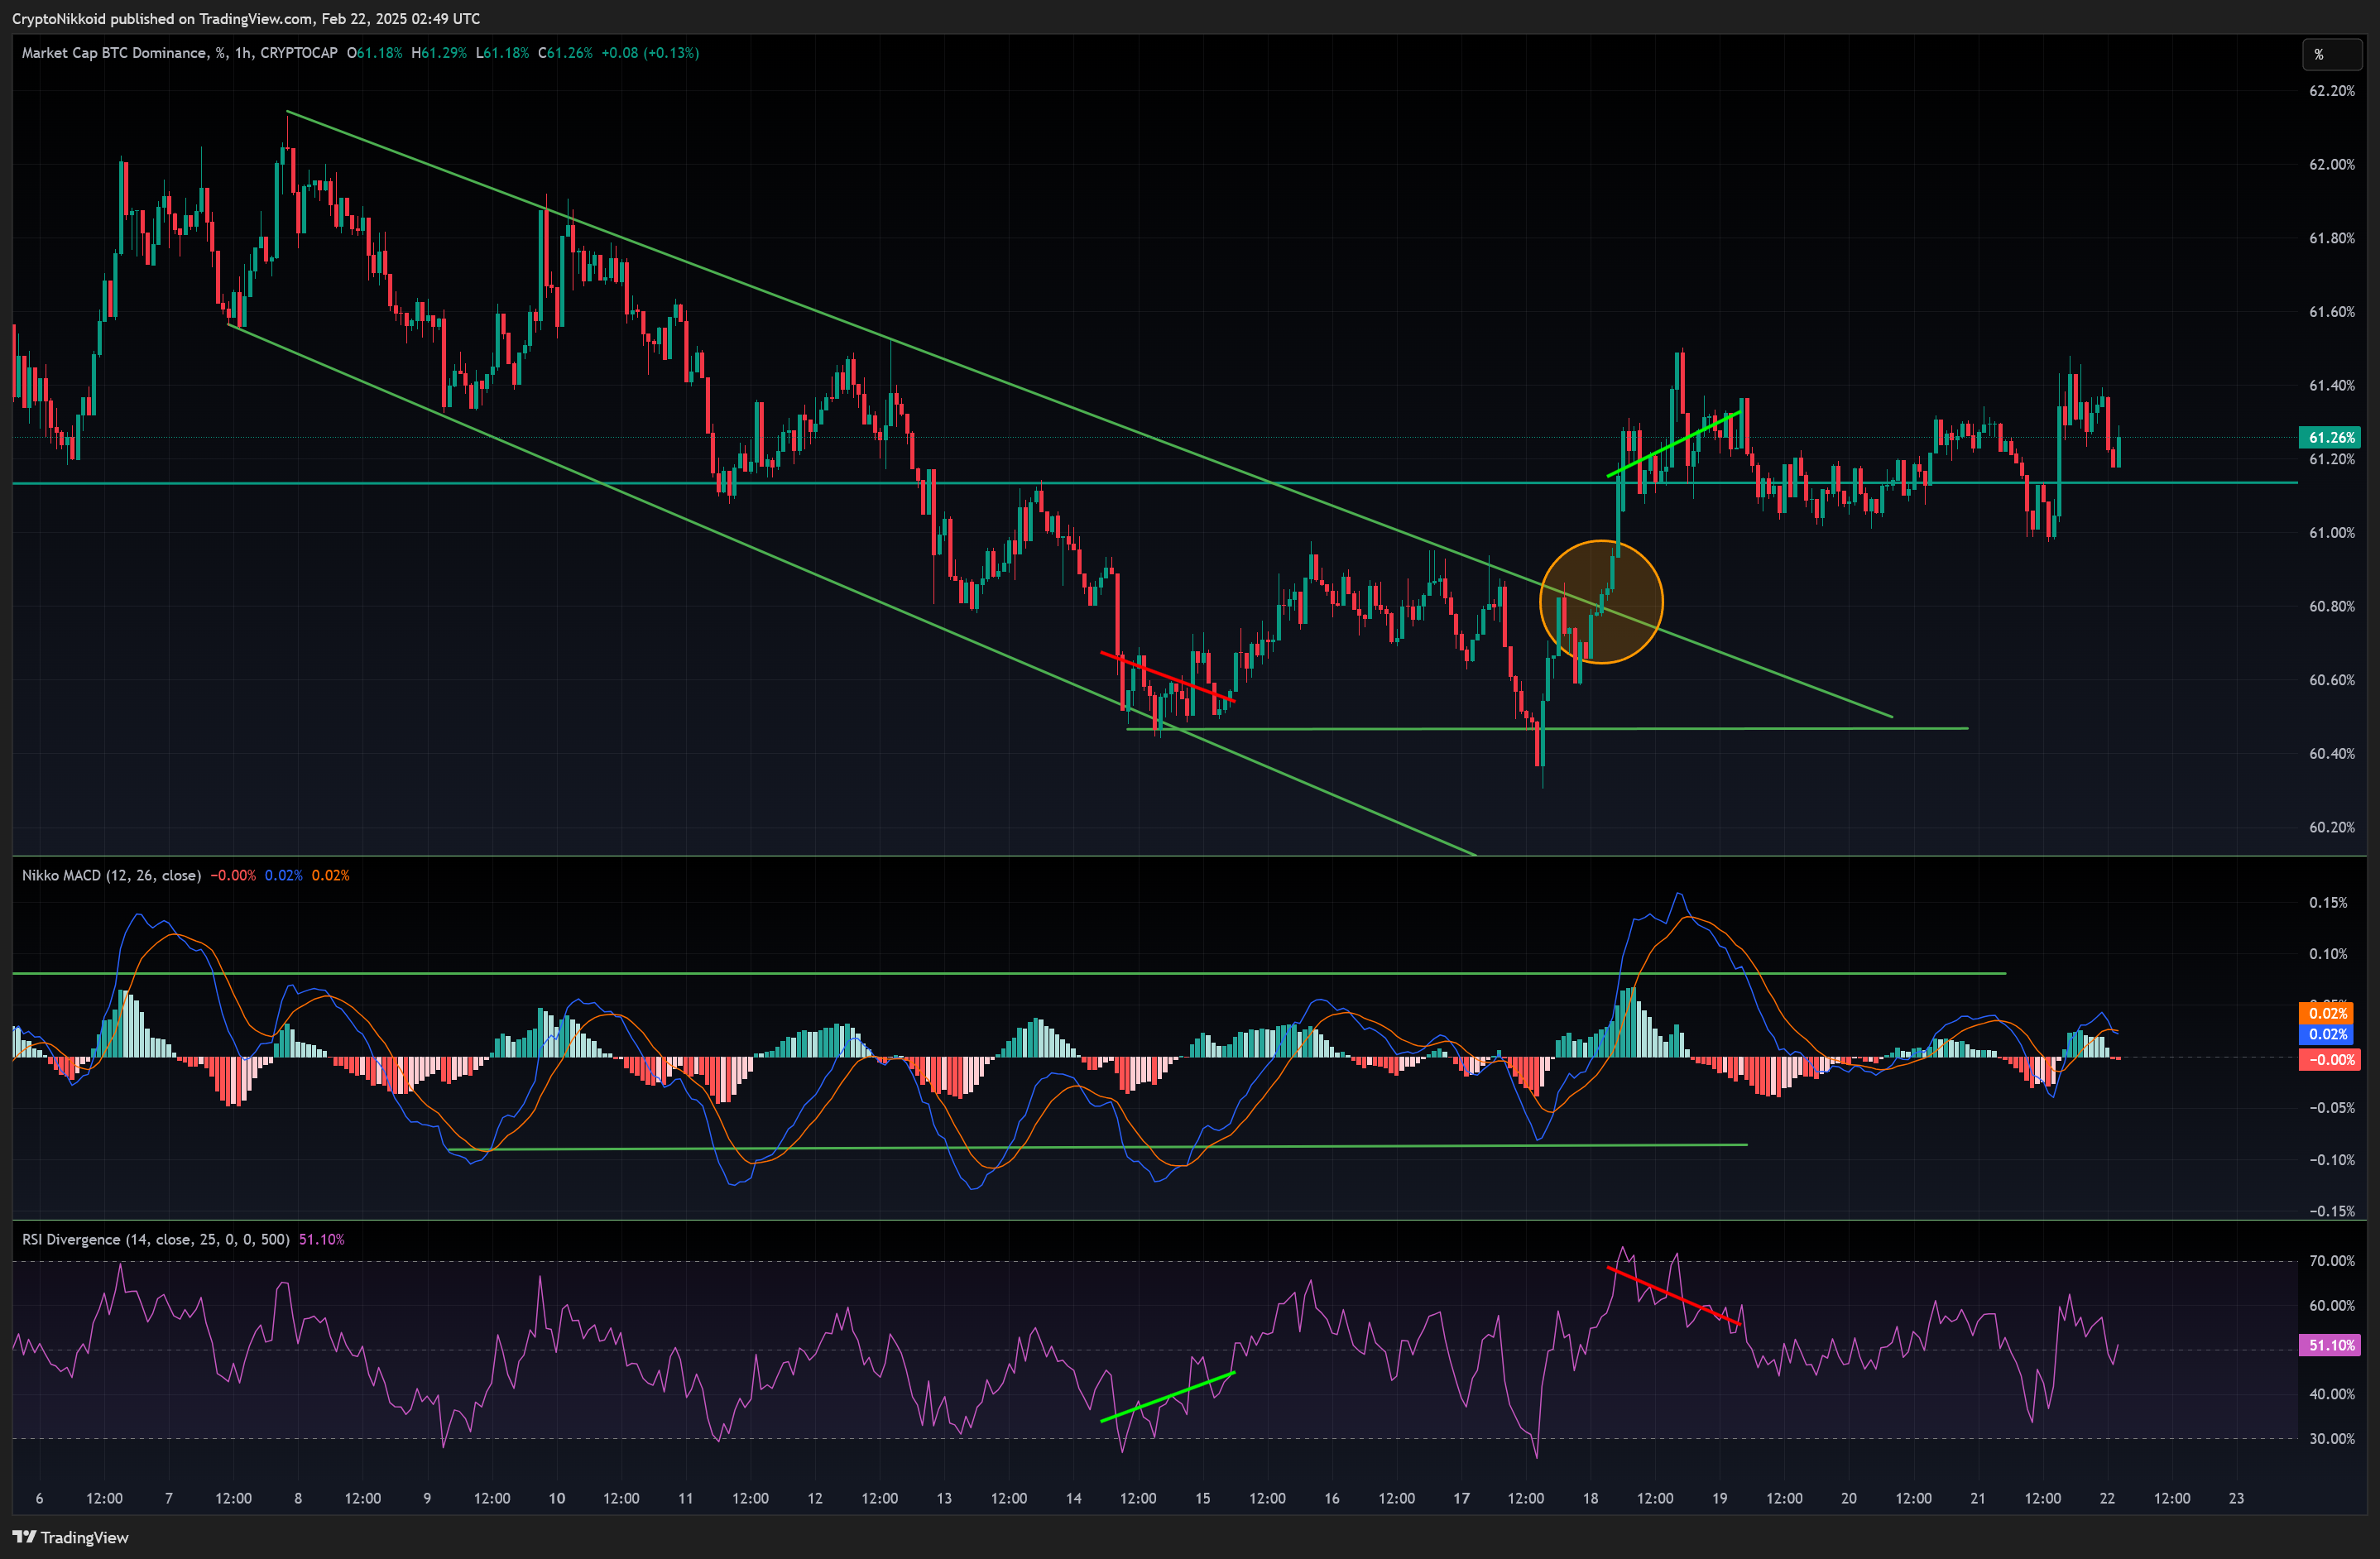The image size is (2380, 1559).
Task: Click the 0.15% MACD axis label
Action: tap(2328, 902)
